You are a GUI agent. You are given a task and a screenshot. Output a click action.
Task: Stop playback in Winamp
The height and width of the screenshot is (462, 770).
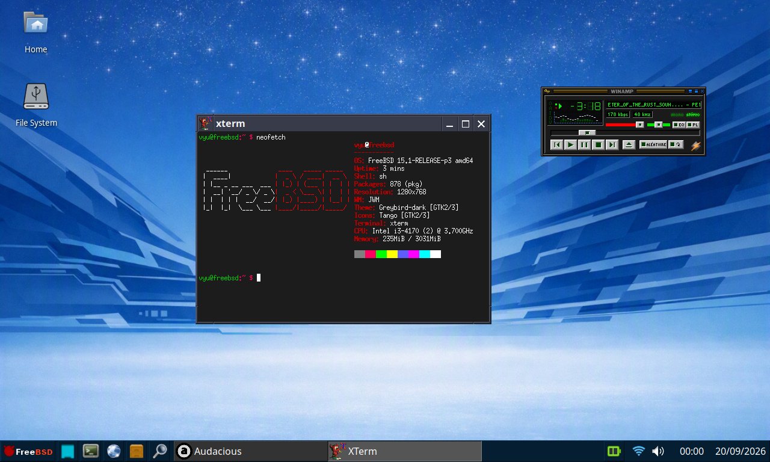point(598,144)
